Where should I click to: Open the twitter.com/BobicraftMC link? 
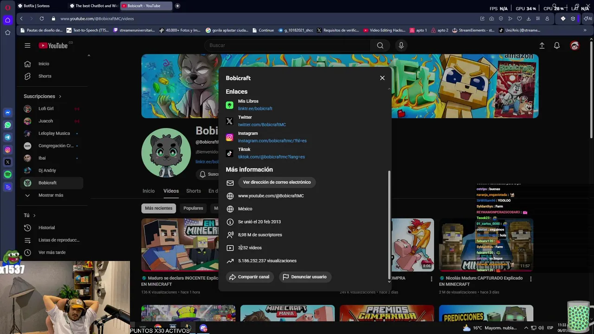[x=262, y=125]
